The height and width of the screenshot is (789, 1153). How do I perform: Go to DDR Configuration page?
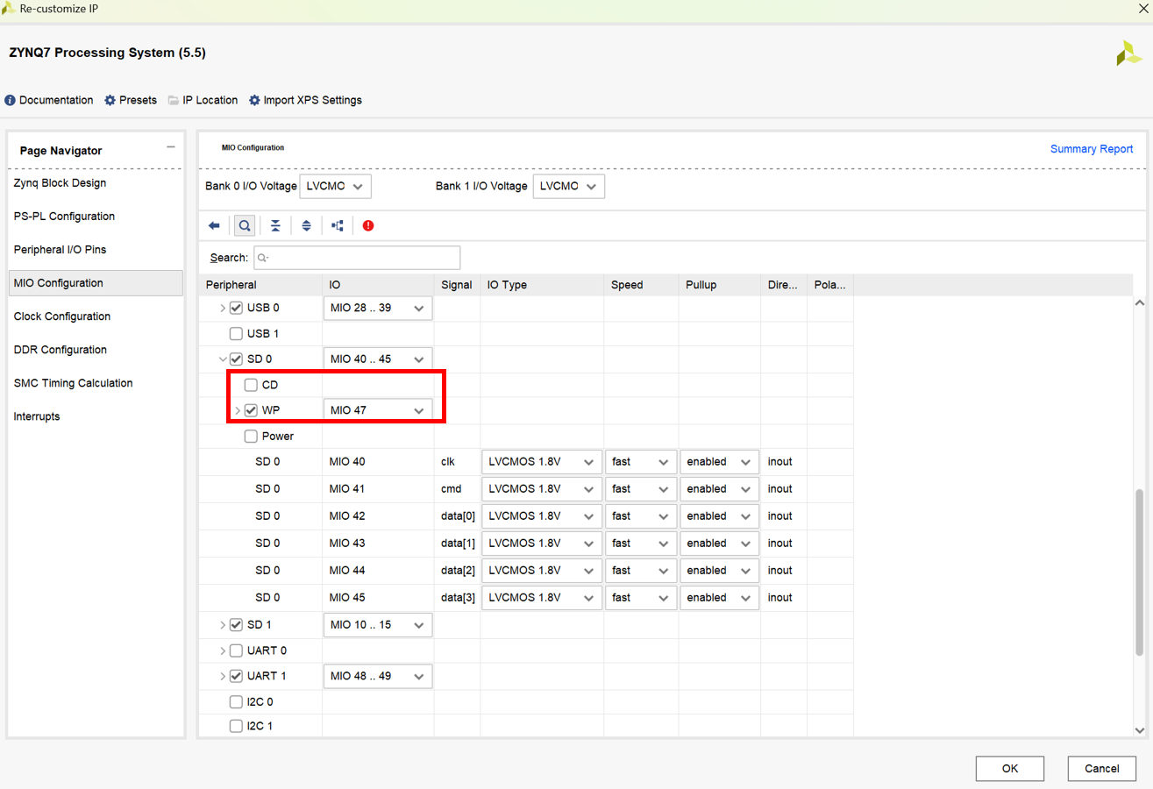click(60, 350)
